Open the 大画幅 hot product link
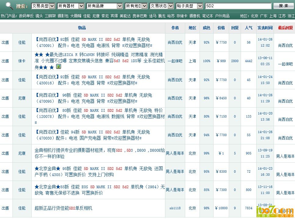The width and height of the screenshot is (295, 219). [76, 16]
